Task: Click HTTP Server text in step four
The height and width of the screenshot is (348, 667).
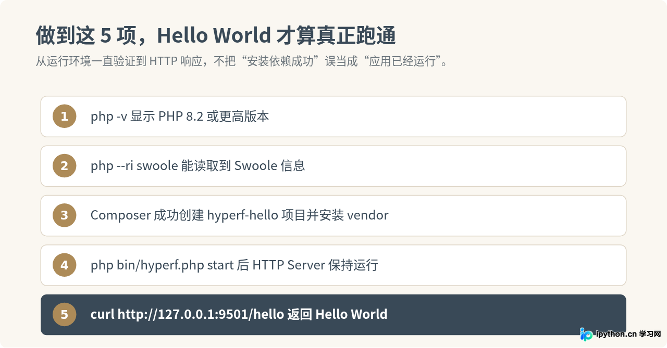Action: pyautogui.click(x=288, y=265)
